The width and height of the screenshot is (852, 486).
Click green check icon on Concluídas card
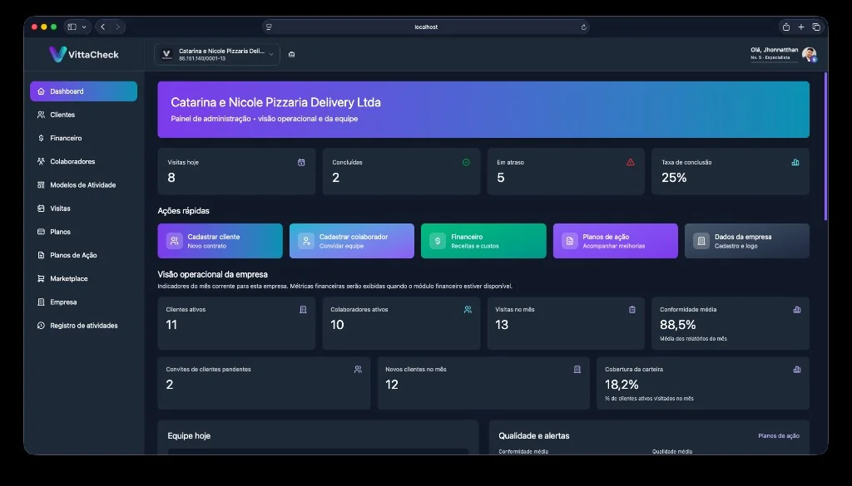tap(466, 162)
